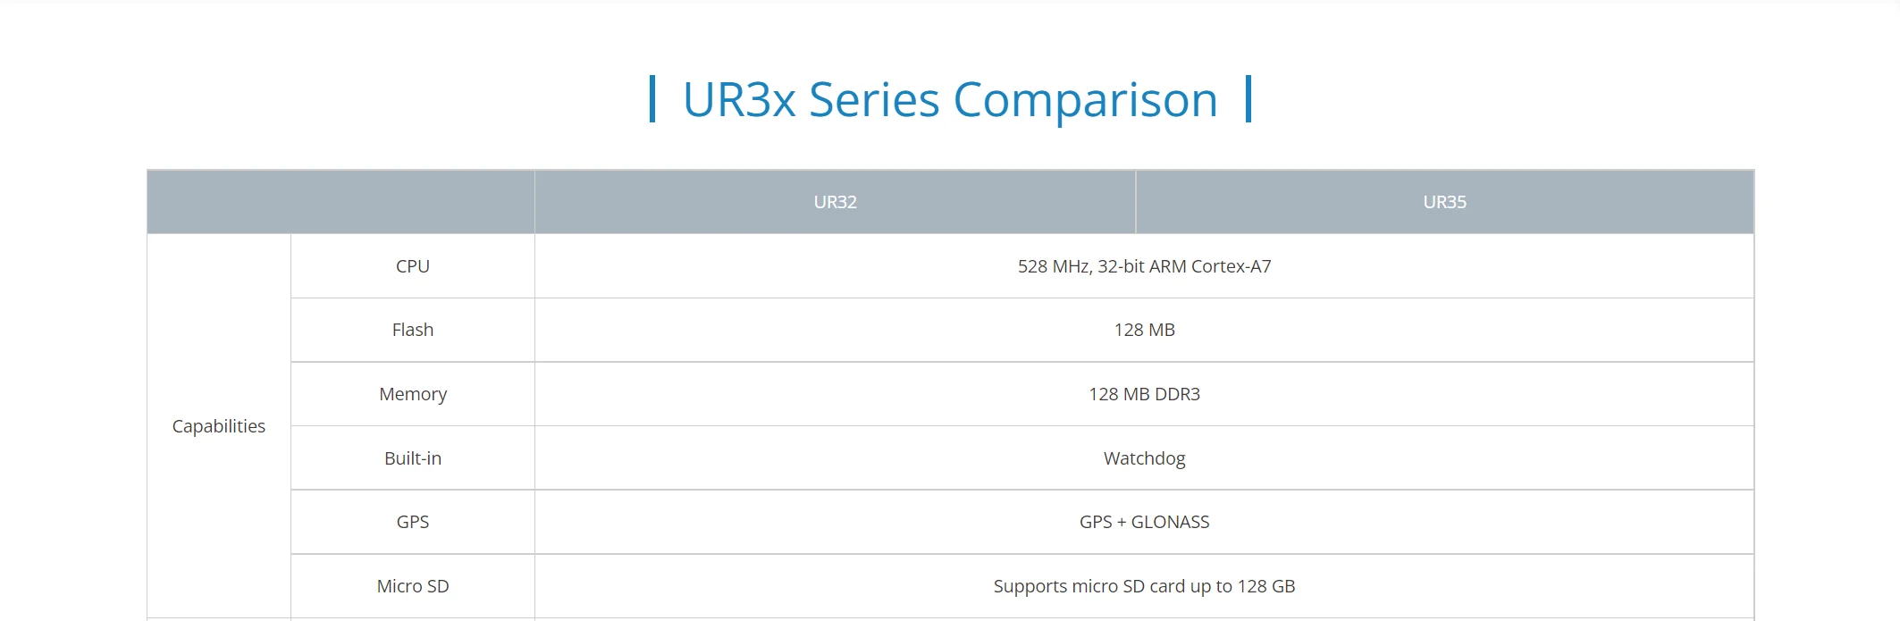Click the CPU row label
The height and width of the screenshot is (621, 1900).
(413, 266)
